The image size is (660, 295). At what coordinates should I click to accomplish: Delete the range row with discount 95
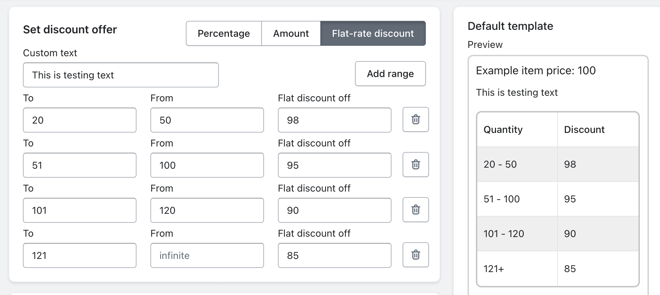pos(416,165)
